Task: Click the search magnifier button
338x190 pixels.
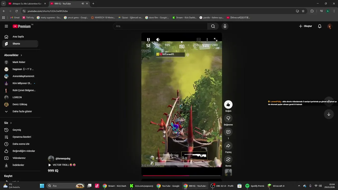Action: [x=213, y=26]
